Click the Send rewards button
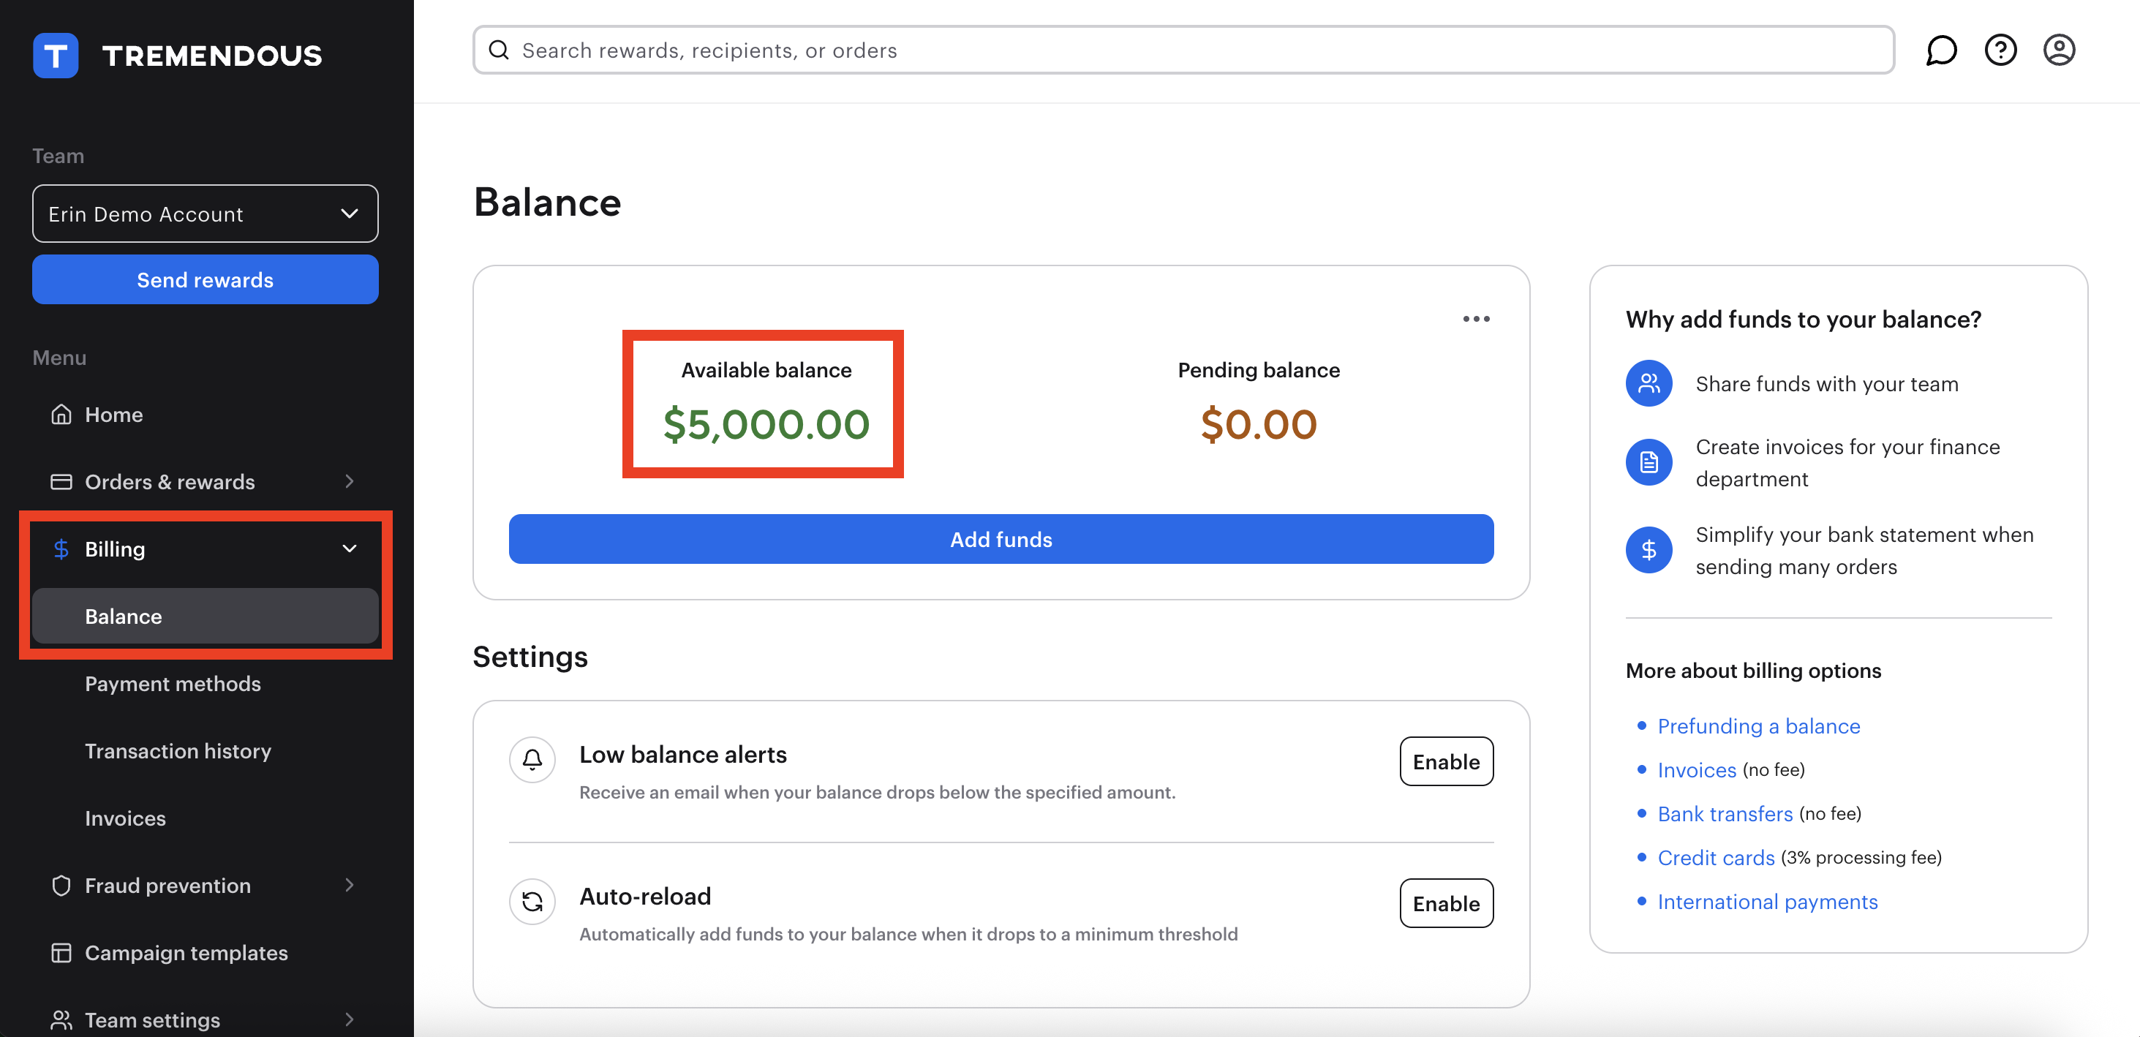The height and width of the screenshot is (1037, 2140). click(x=206, y=279)
